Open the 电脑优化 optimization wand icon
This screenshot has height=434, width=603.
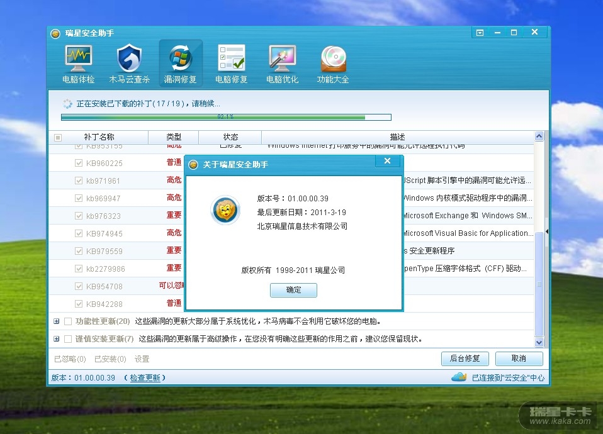tap(282, 64)
